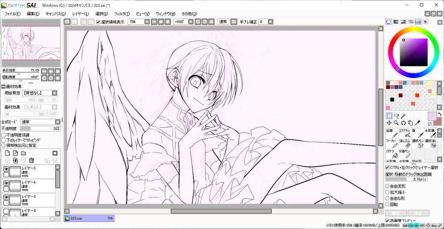Select 回転 radio button
This screenshot has width=444, height=229.
[387, 204]
